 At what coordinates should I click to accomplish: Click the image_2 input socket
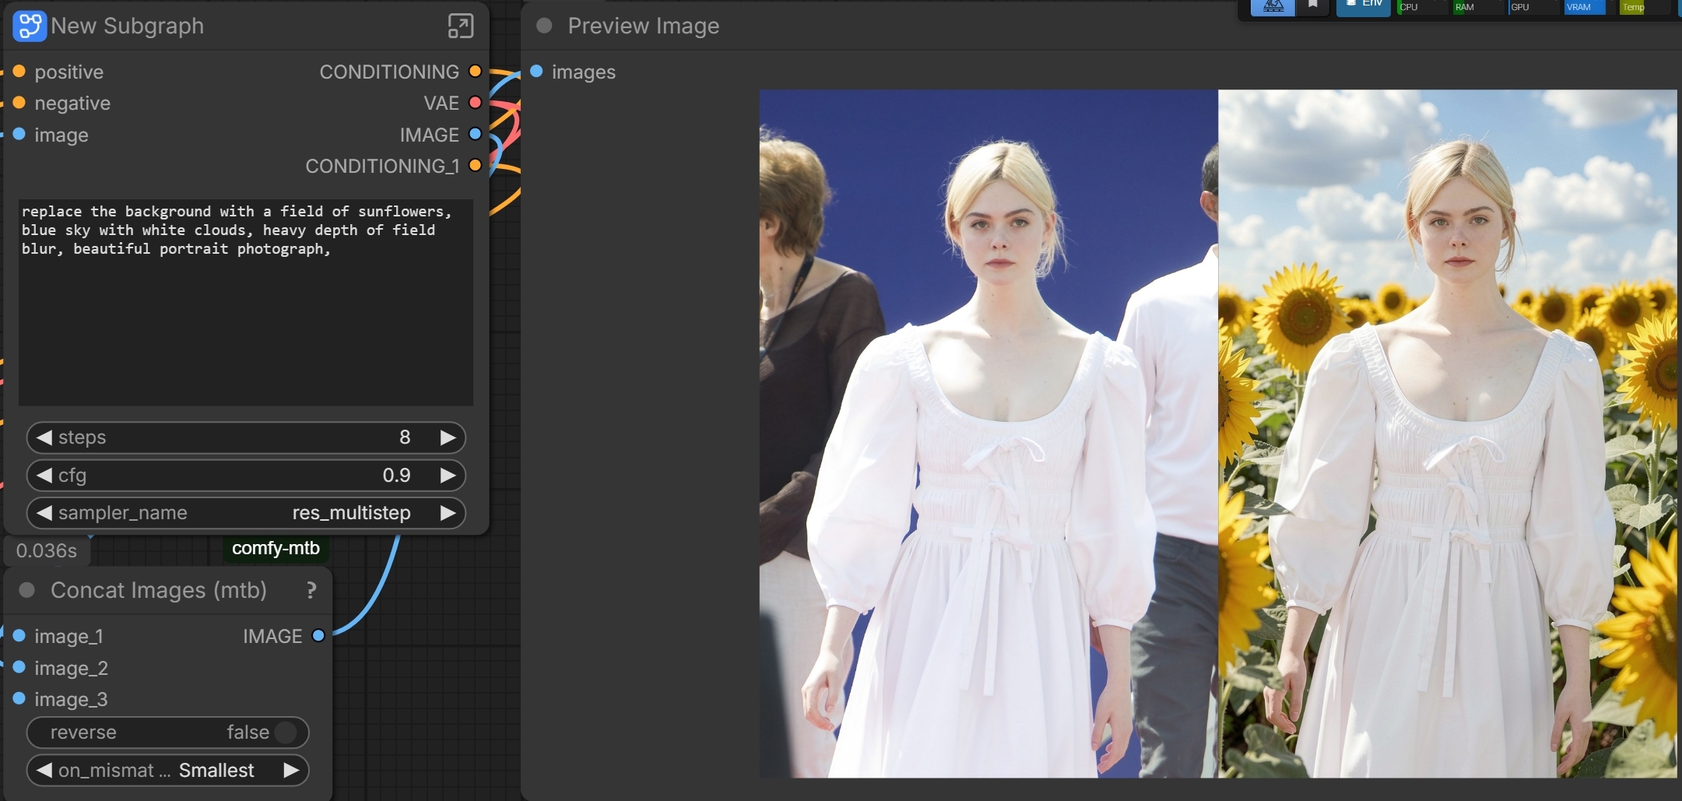[x=19, y=667]
